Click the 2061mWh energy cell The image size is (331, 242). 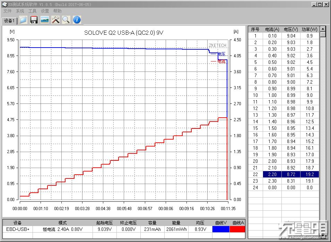(176, 229)
